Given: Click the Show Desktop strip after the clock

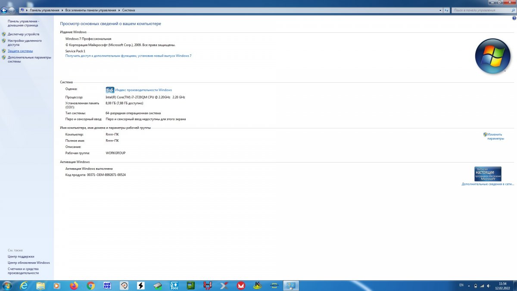Looking at the screenshot, I should click(x=515, y=285).
